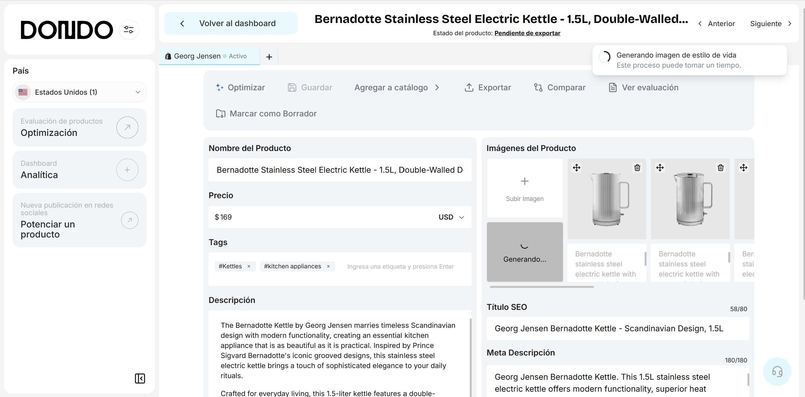Open the support headset chat bubble

point(777,372)
